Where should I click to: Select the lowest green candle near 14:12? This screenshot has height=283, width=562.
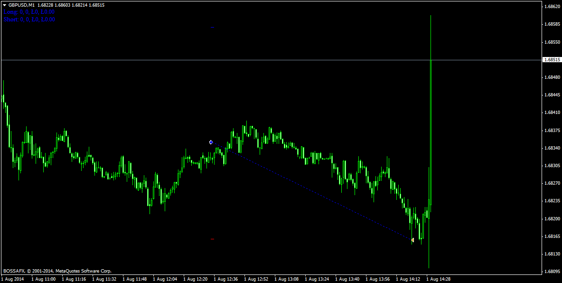click(412, 228)
